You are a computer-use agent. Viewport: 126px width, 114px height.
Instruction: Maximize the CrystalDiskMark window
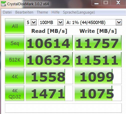click(106, 3)
